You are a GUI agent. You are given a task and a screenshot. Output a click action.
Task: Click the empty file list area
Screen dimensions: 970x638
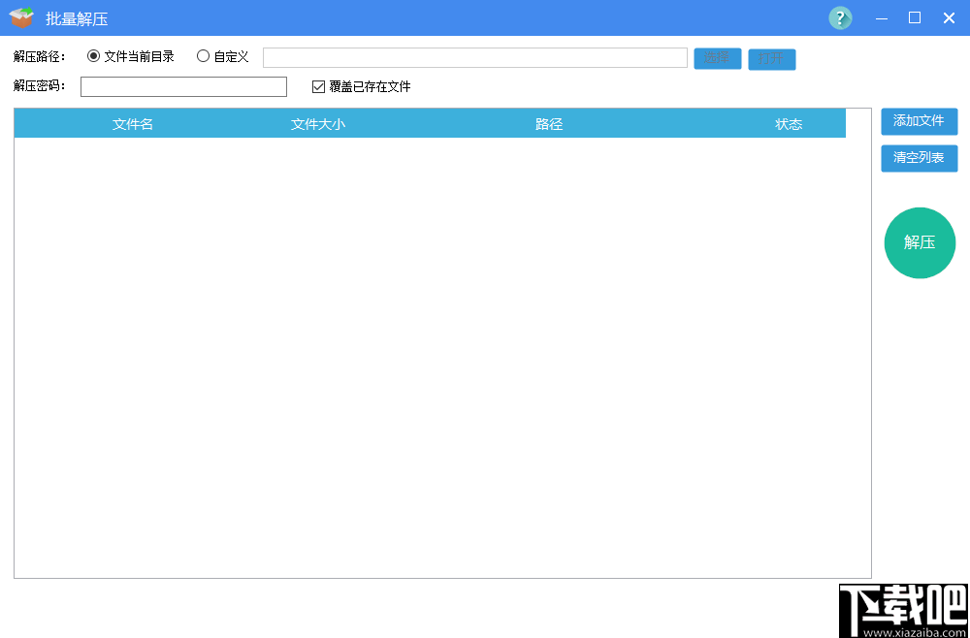coord(441,359)
